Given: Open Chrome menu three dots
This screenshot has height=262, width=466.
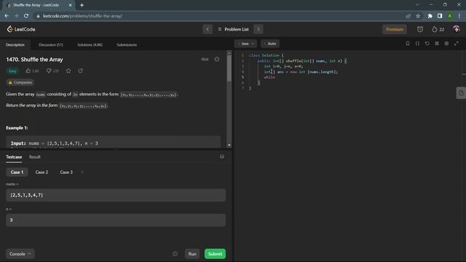Looking at the screenshot, I should tap(459, 16).
